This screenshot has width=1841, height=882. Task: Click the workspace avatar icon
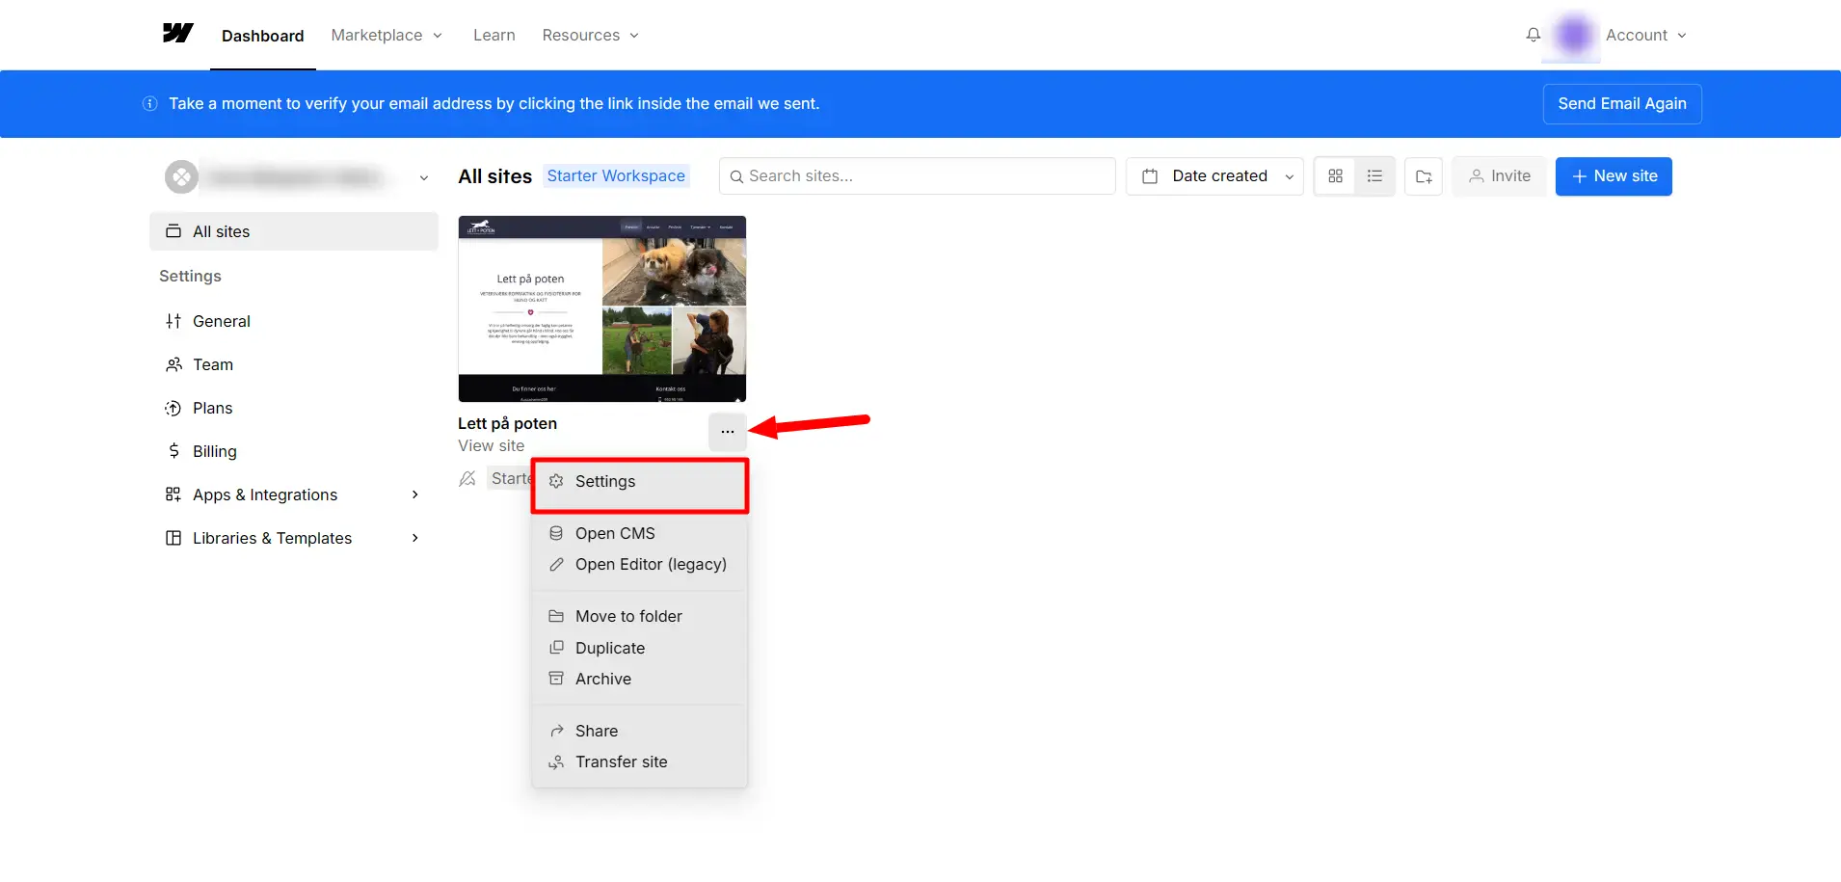[181, 177]
